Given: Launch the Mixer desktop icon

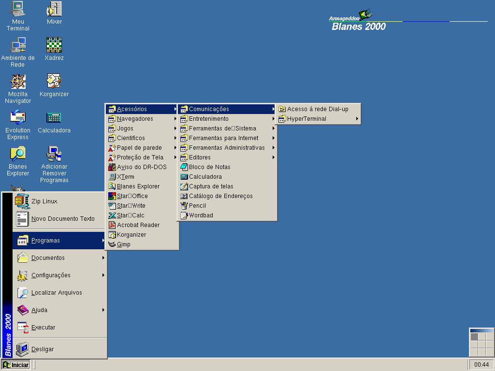Looking at the screenshot, I should 54,13.
